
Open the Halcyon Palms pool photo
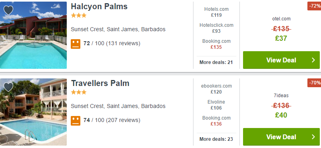click(33, 35)
